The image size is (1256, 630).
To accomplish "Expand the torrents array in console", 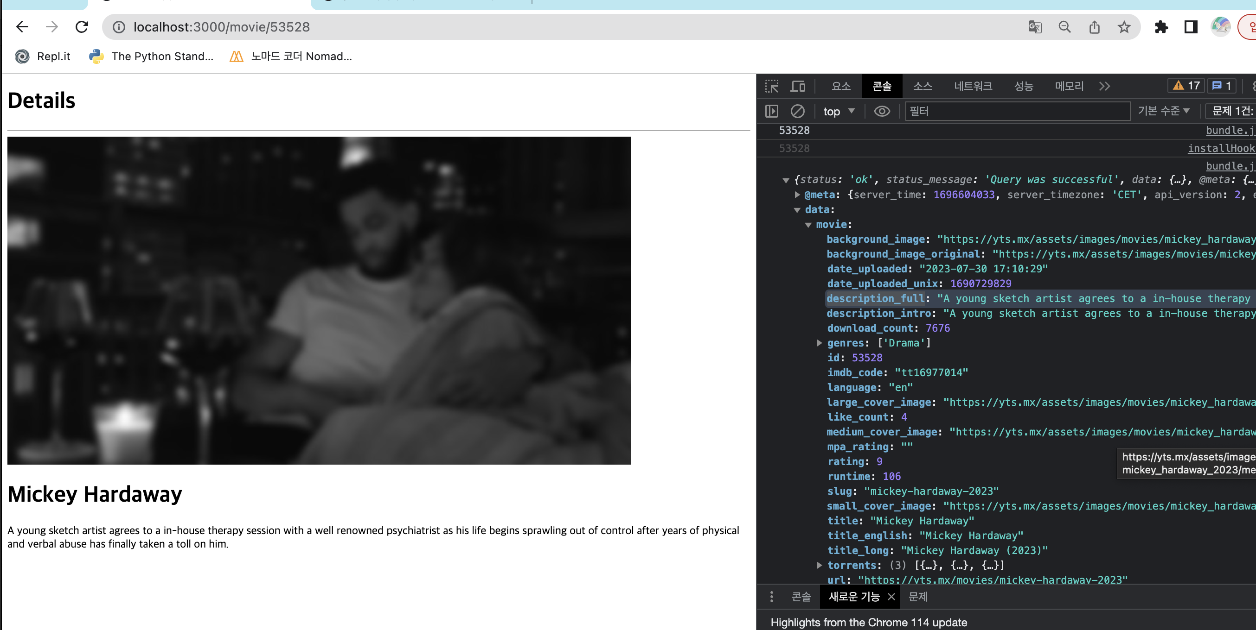I will (x=820, y=565).
